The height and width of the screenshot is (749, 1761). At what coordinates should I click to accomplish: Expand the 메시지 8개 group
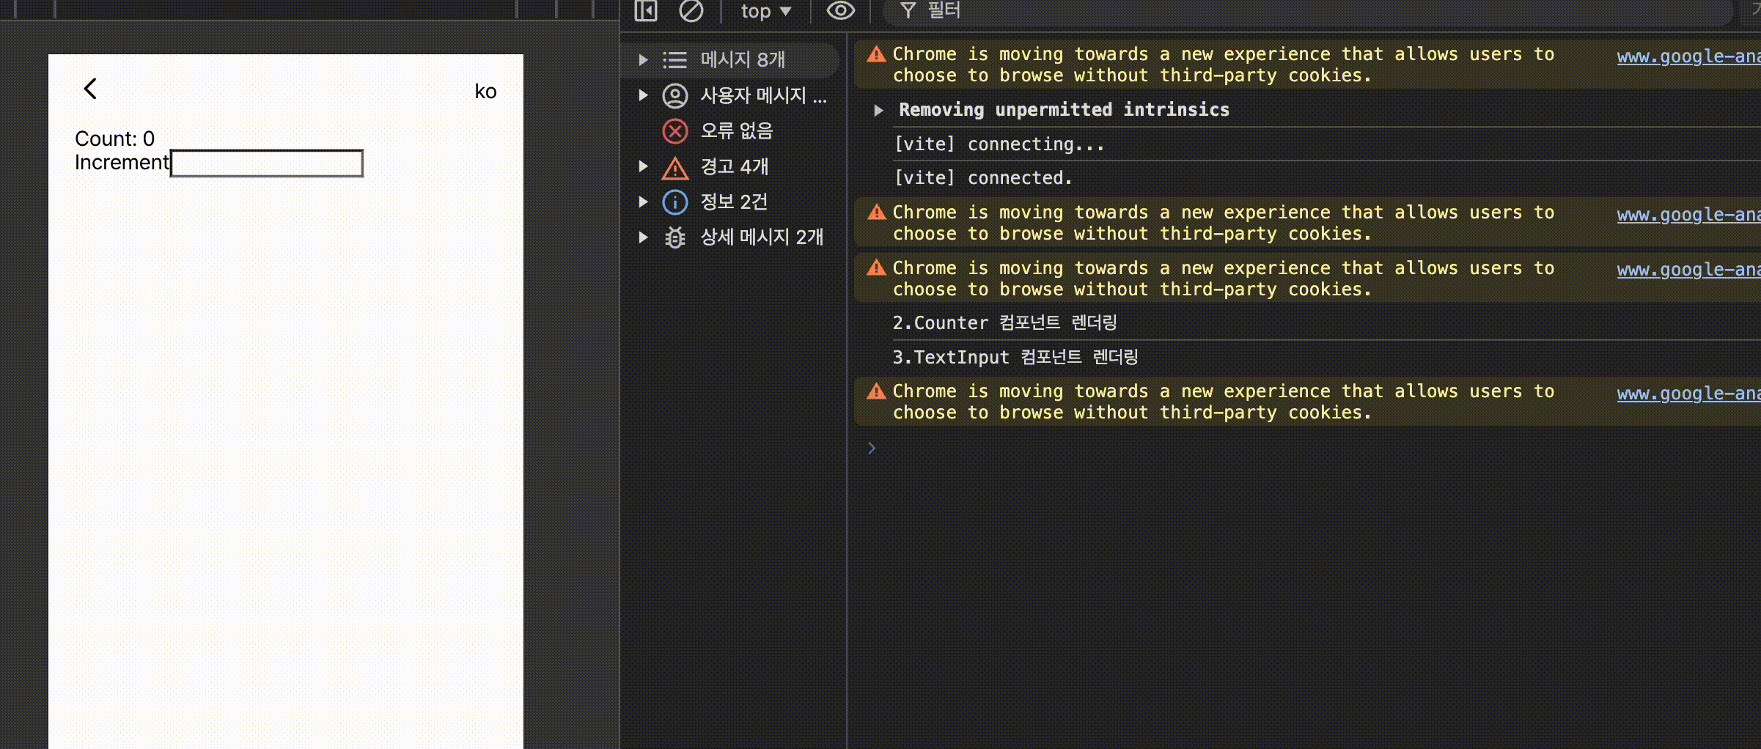point(643,60)
